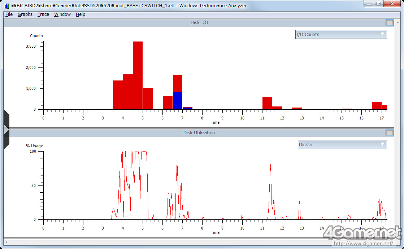The height and width of the screenshot is (249, 404).
Task: Click the Disk I/O graph title bar
Action: 199,23
